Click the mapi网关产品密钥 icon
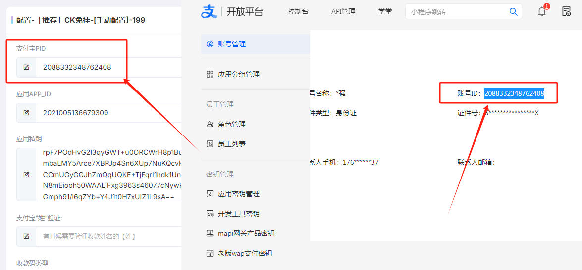Viewport: 582px width, 270px height. pyautogui.click(x=210, y=234)
